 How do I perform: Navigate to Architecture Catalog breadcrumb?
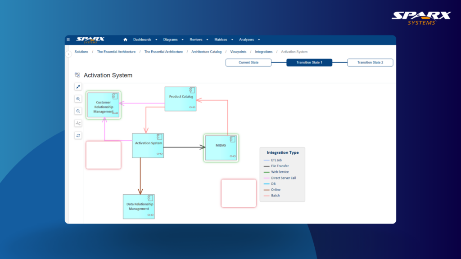pyautogui.click(x=207, y=52)
